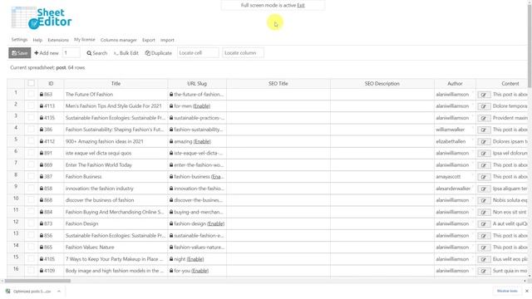The image size is (532, 299).
Task: Click the Excel file icon in downloads bar
Action: (7, 292)
